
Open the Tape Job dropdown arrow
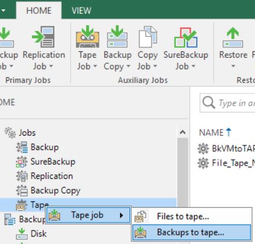point(95,66)
